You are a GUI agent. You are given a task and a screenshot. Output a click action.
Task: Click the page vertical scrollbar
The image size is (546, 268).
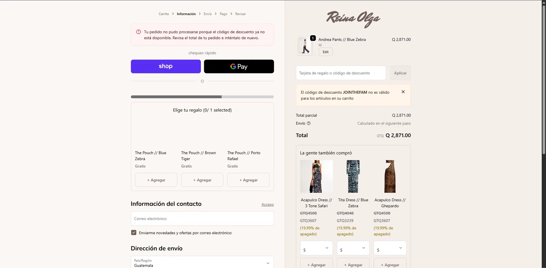[543, 80]
